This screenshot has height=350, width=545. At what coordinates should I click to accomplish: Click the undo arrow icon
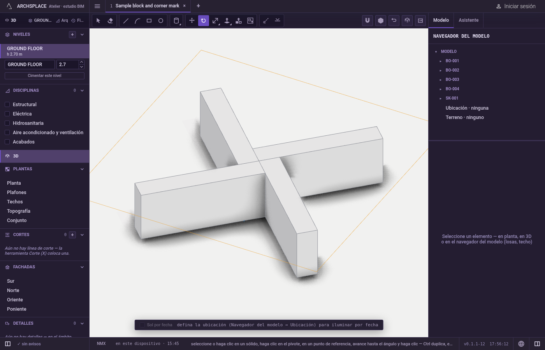(394, 21)
